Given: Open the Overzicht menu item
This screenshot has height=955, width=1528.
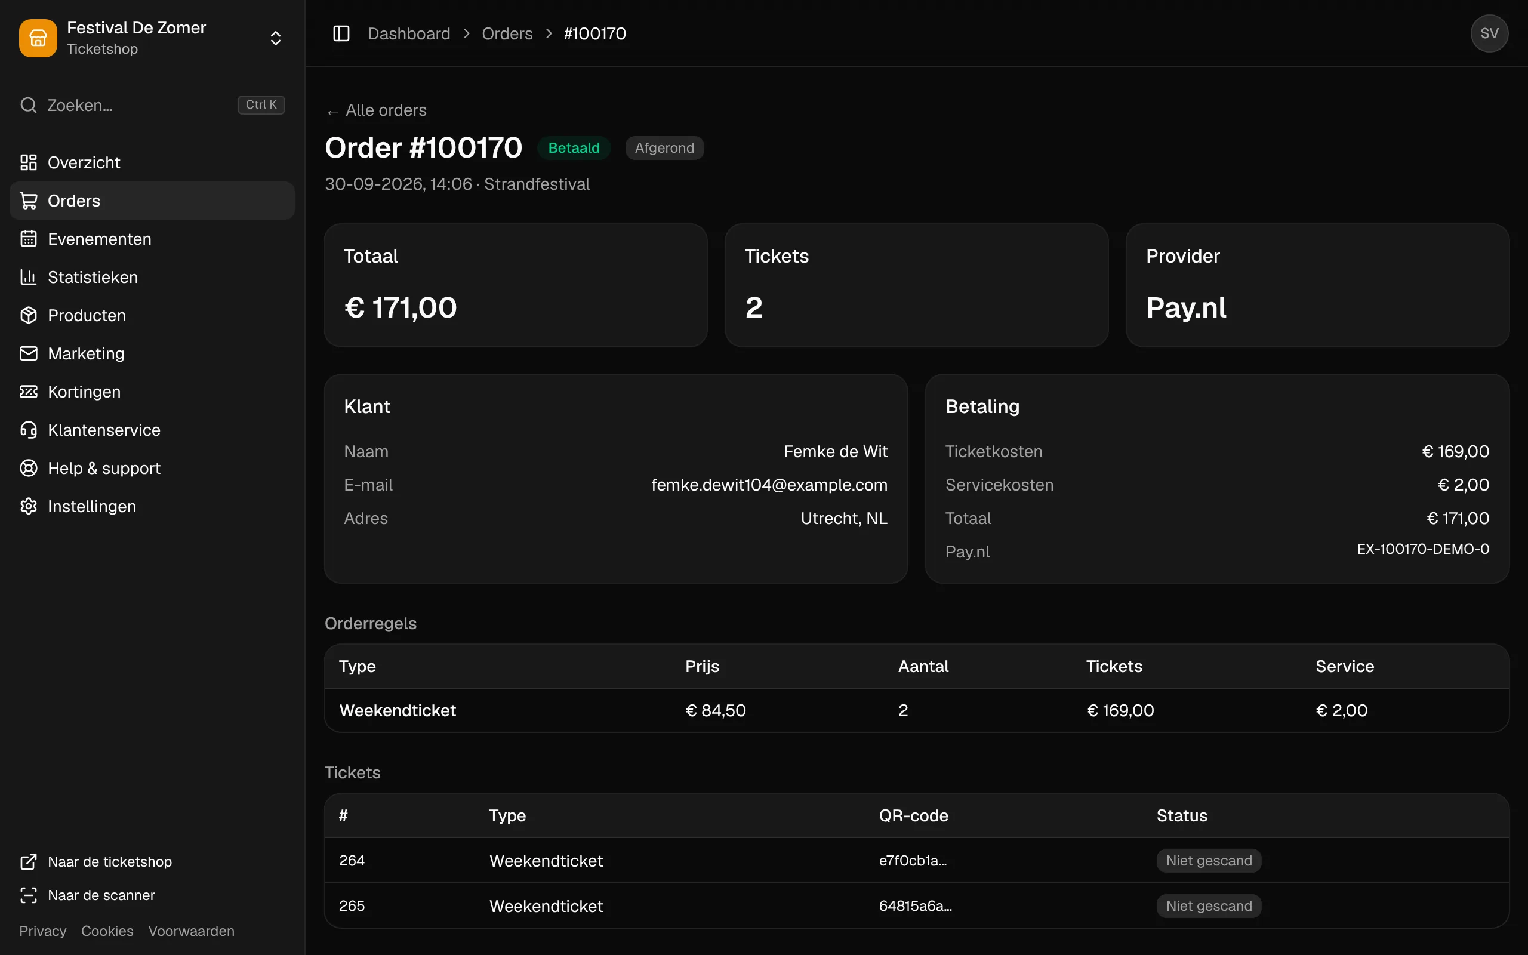Looking at the screenshot, I should pyautogui.click(x=152, y=162).
